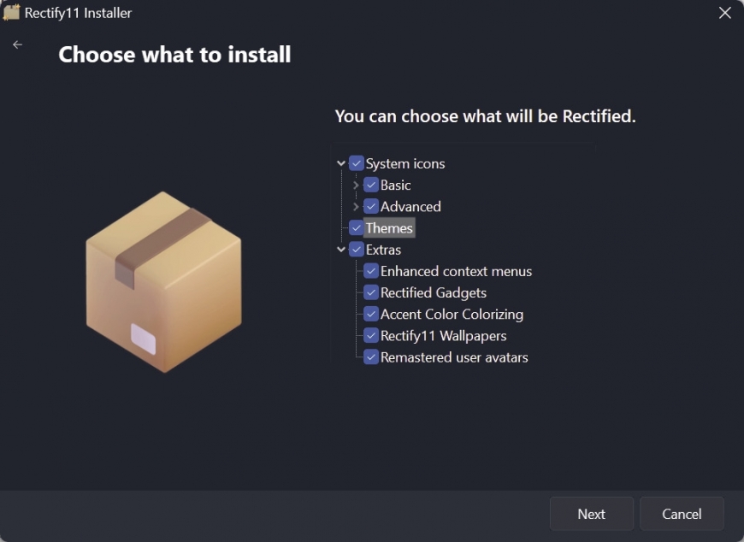
Task: Click the back arrow icon
Action: 18,44
